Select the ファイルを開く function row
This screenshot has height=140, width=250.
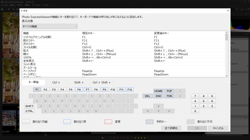(123, 47)
